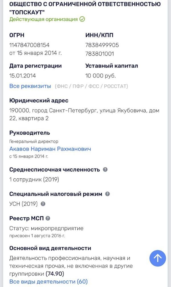Open director Акавов Нариман Рахманович profile link
The width and height of the screenshot is (171, 287).
pos(50,149)
